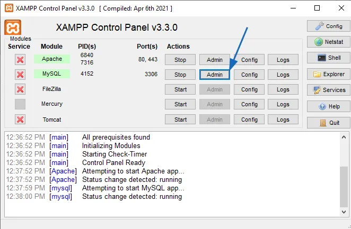Start the FileZilla module

(x=180, y=90)
